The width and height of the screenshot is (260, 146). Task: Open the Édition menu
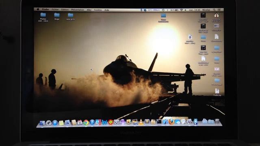[x=65, y=10]
